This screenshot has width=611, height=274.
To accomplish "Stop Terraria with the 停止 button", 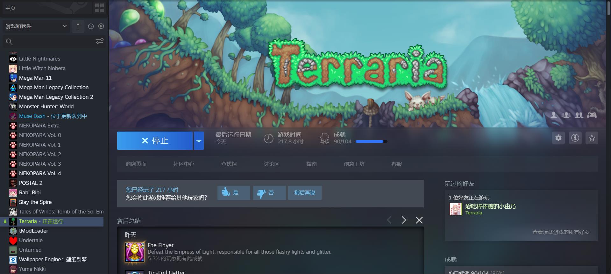I will 155,141.
